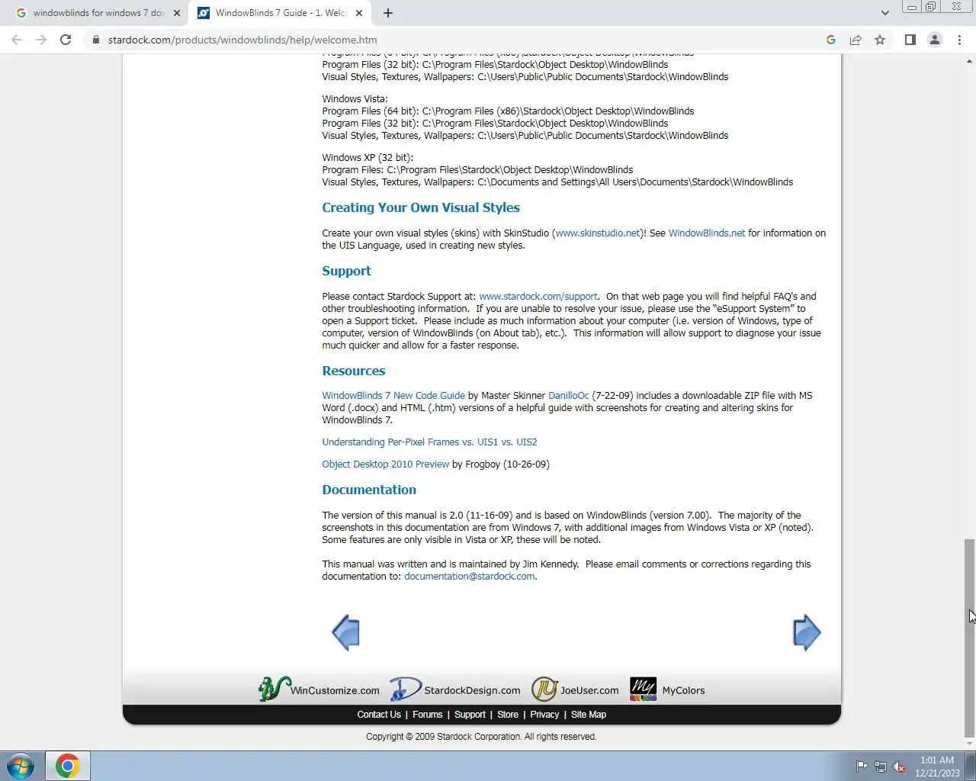Bookmark this page with star icon
Image resolution: width=976 pixels, height=781 pixels.
pyautogui.click(x=880, y=40)
